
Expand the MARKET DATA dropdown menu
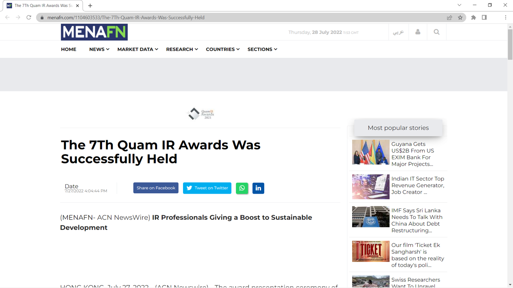tap(138, 49)
